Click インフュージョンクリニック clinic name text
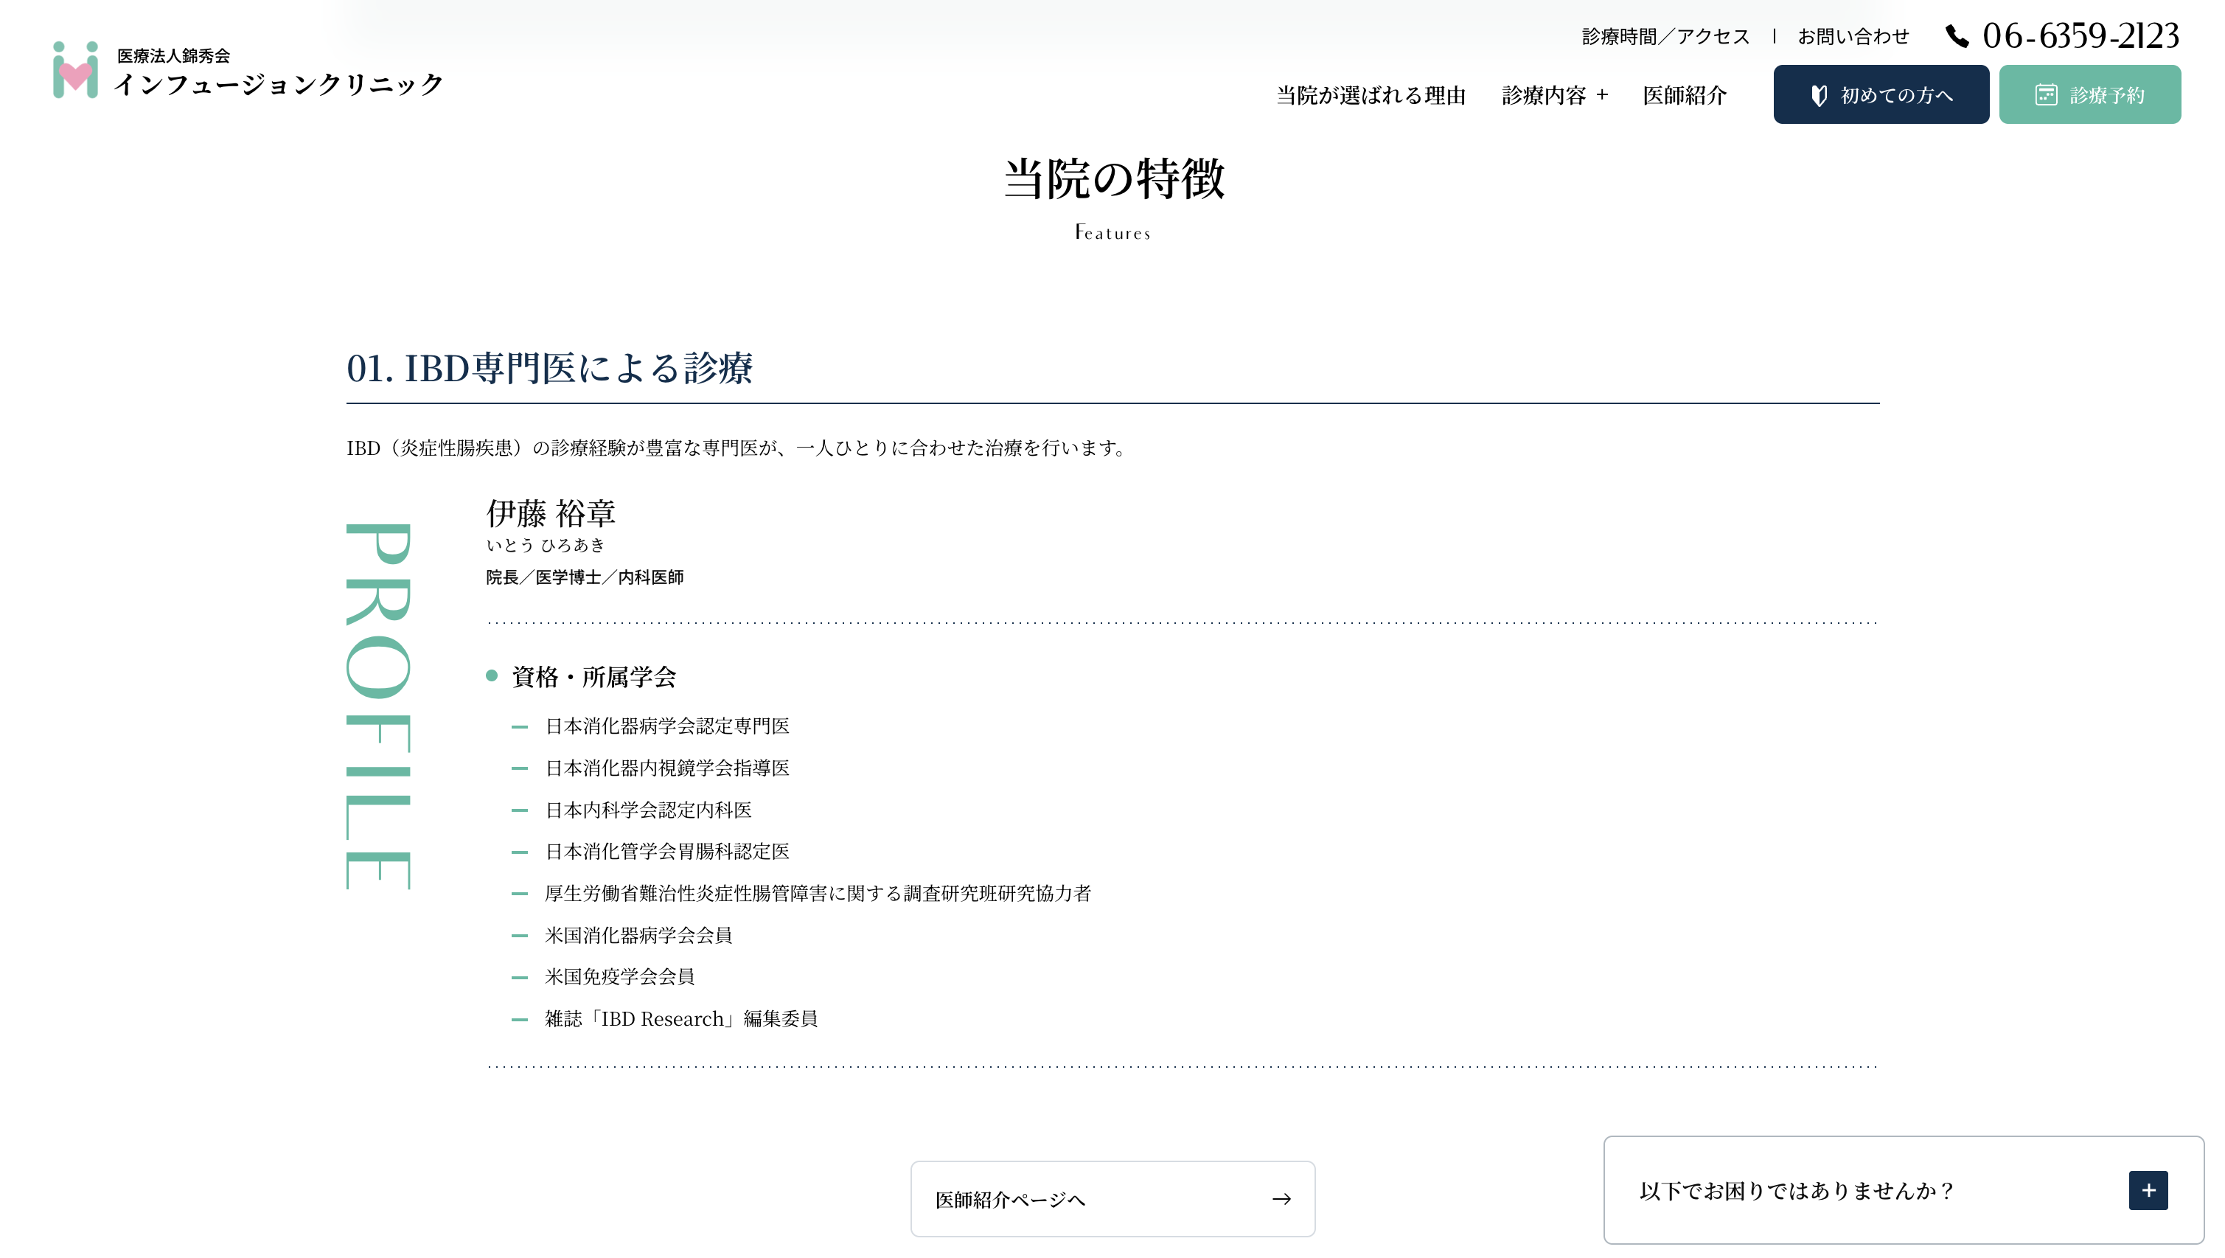 pyautogui.click(x=278, y=84)
